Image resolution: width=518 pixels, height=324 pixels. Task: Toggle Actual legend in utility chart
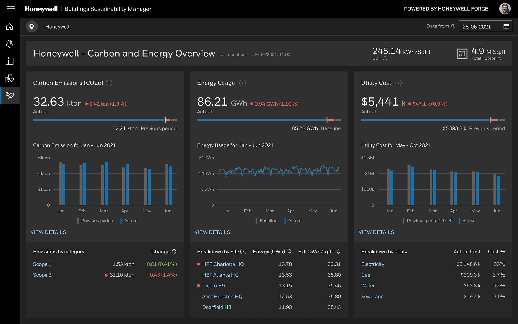(x=467, y=221)
